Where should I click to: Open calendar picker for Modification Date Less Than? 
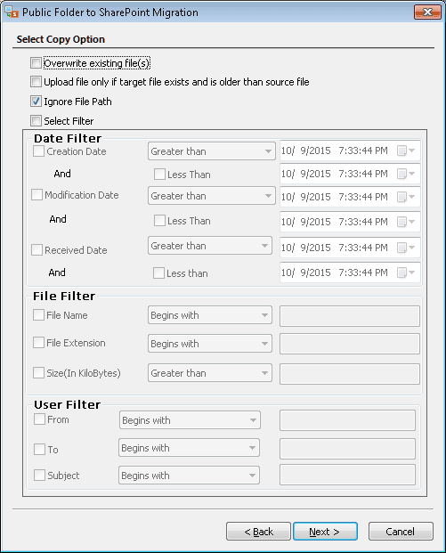pyautogui.click(x=406, y=222)
